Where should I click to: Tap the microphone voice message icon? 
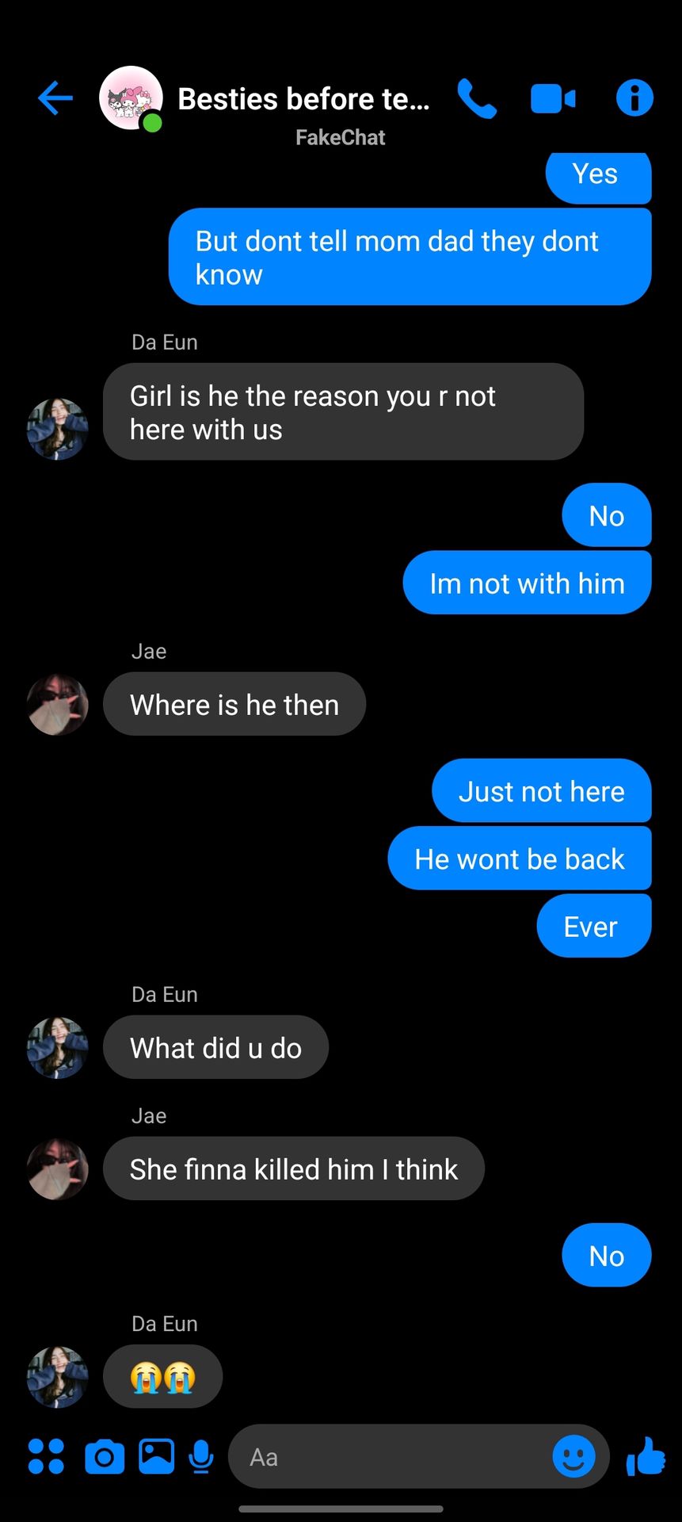coord(202,1457)
